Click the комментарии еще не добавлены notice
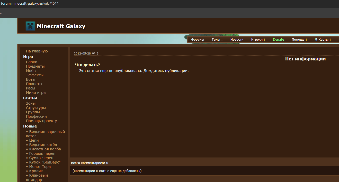Viewport: 339px width, 182px height. point(107,171)
